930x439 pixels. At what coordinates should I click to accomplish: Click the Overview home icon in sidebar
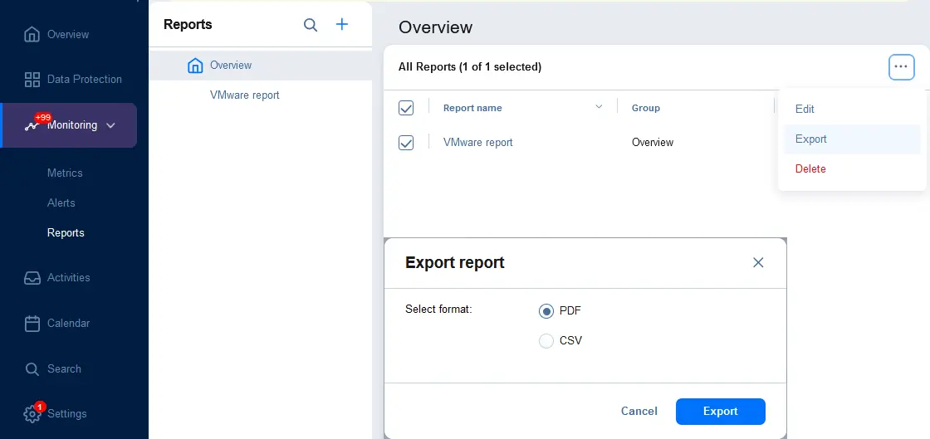coord(32,34)
